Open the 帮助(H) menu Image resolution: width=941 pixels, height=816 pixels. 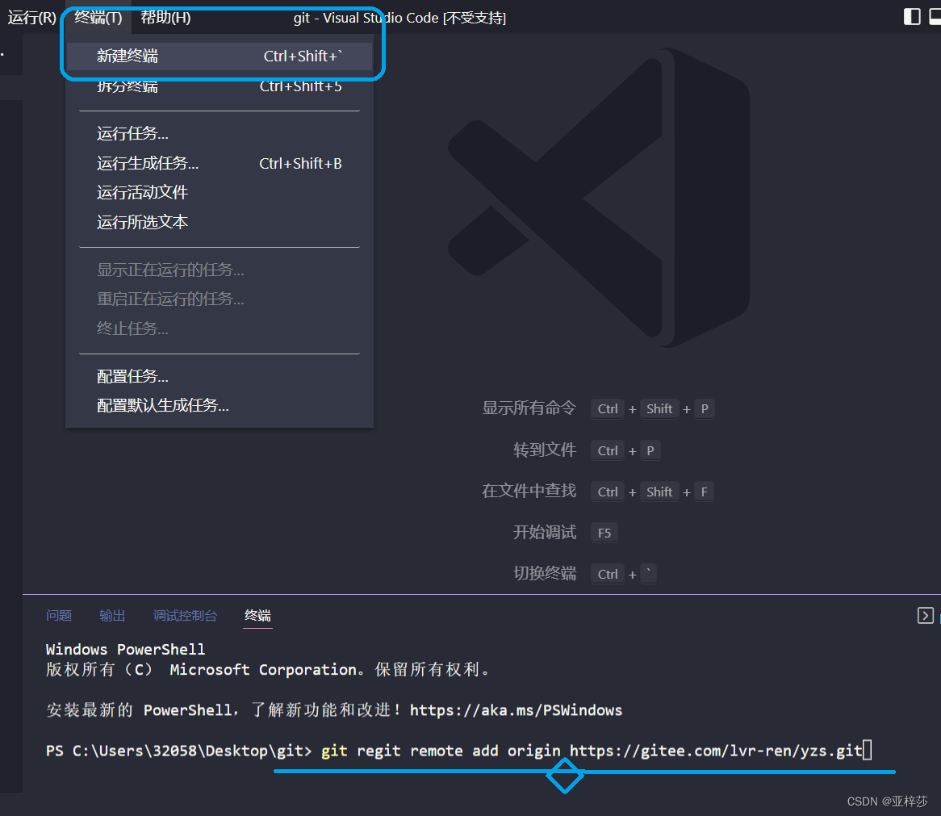tap(165, 18)
